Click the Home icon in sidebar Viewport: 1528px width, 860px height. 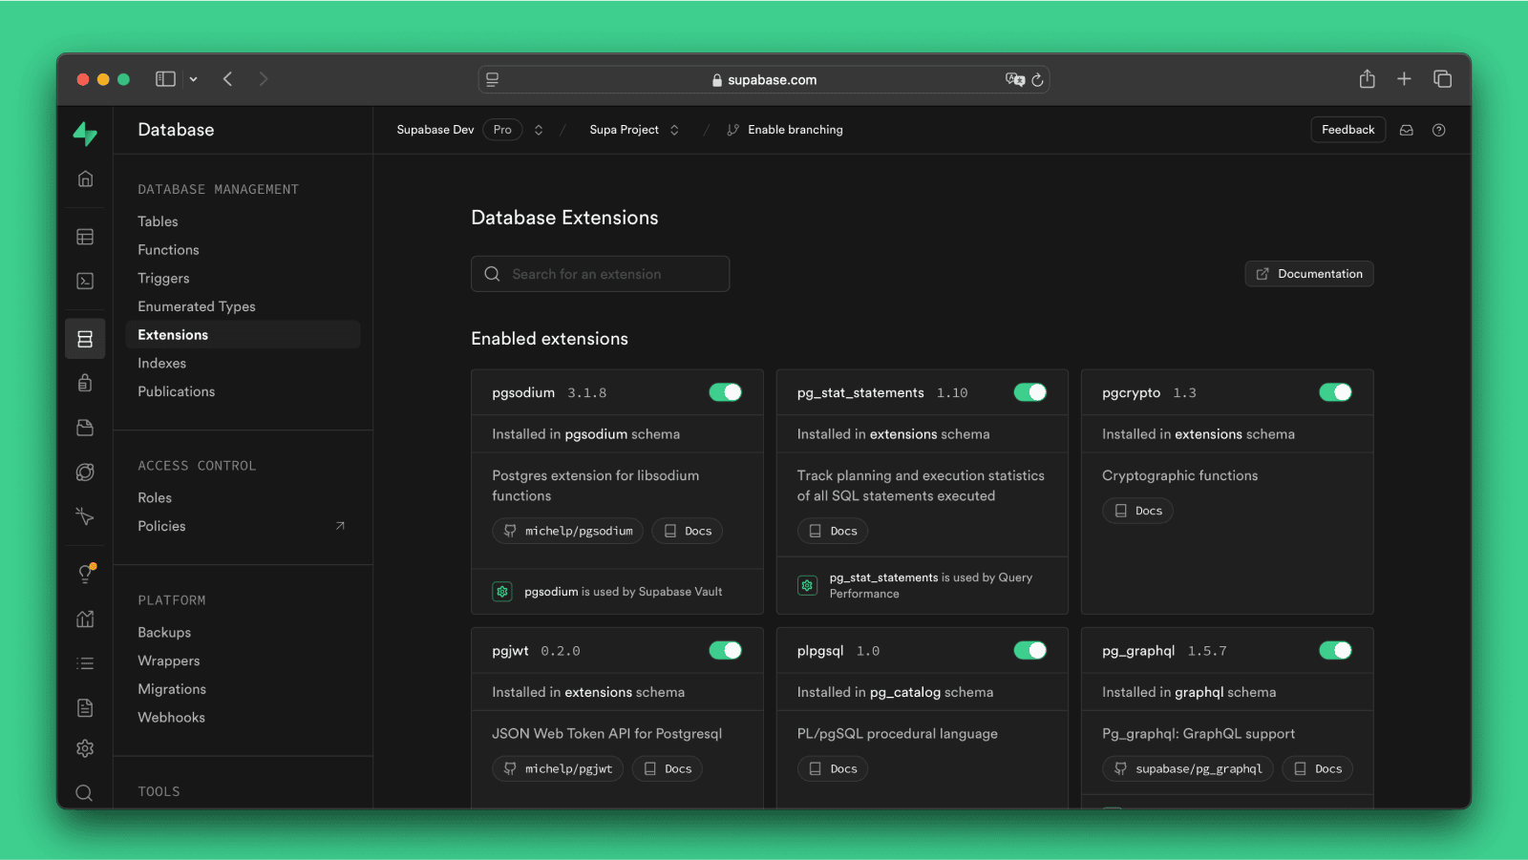tap(85, 179)
